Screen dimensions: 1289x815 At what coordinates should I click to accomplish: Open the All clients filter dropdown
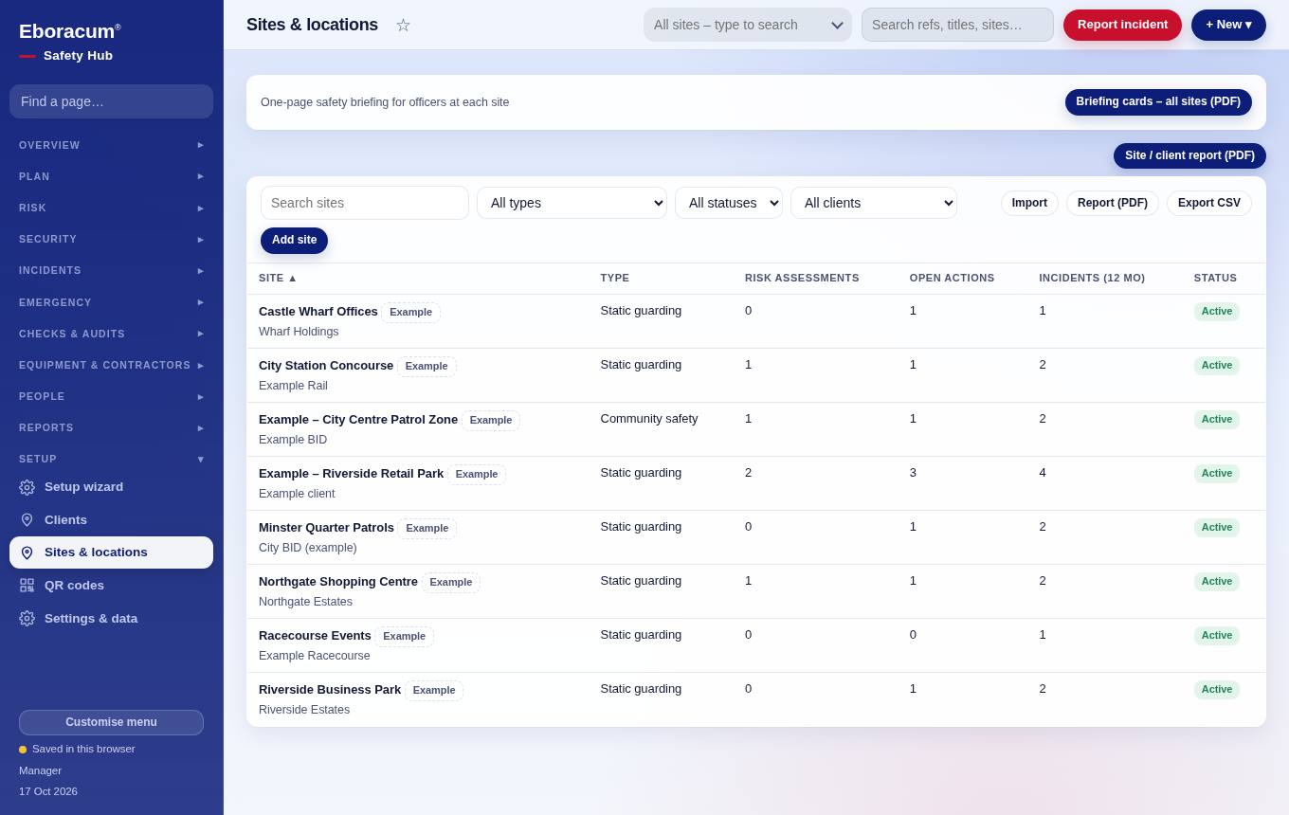(x=874, y=203)
